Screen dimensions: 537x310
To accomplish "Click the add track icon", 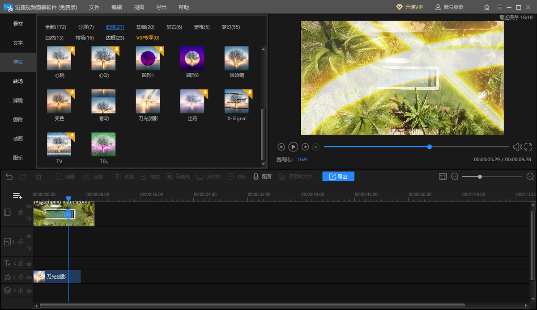I will [17, 196].
